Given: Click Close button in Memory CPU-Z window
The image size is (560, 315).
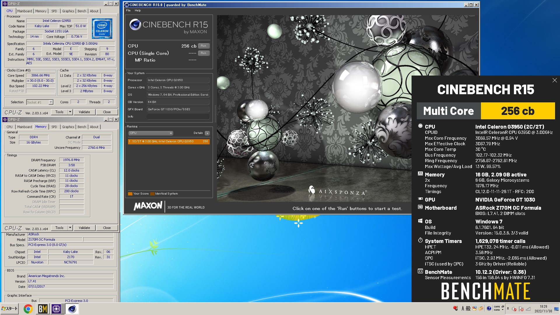Looking at the screenshot, I should tap(107, 228).
